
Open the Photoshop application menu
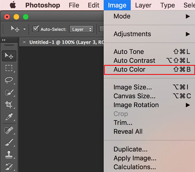coord(43,5)
